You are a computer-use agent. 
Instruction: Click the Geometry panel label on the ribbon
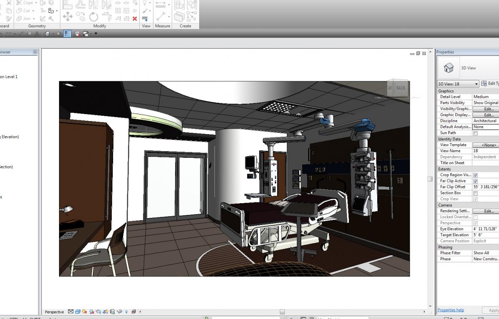37,26
